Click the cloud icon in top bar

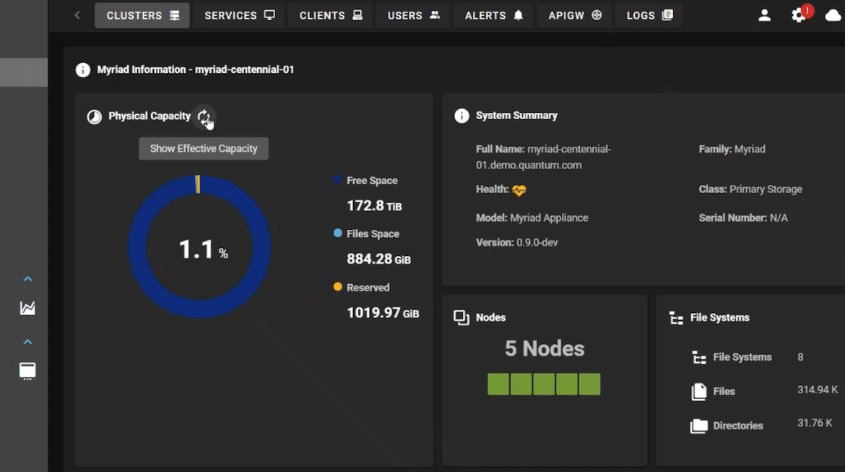point(833,16)
